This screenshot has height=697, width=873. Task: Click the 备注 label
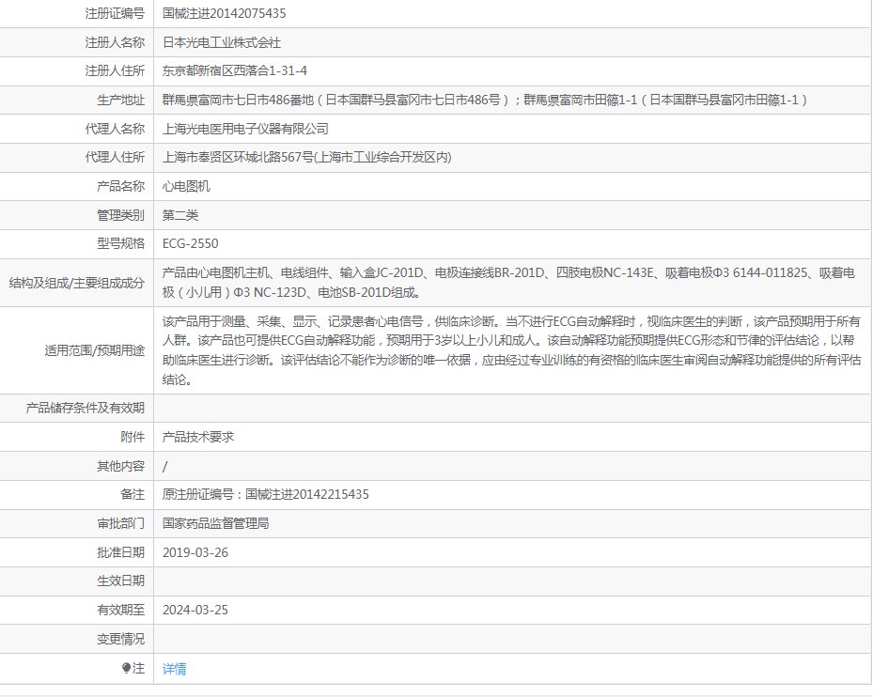(133, 494)
